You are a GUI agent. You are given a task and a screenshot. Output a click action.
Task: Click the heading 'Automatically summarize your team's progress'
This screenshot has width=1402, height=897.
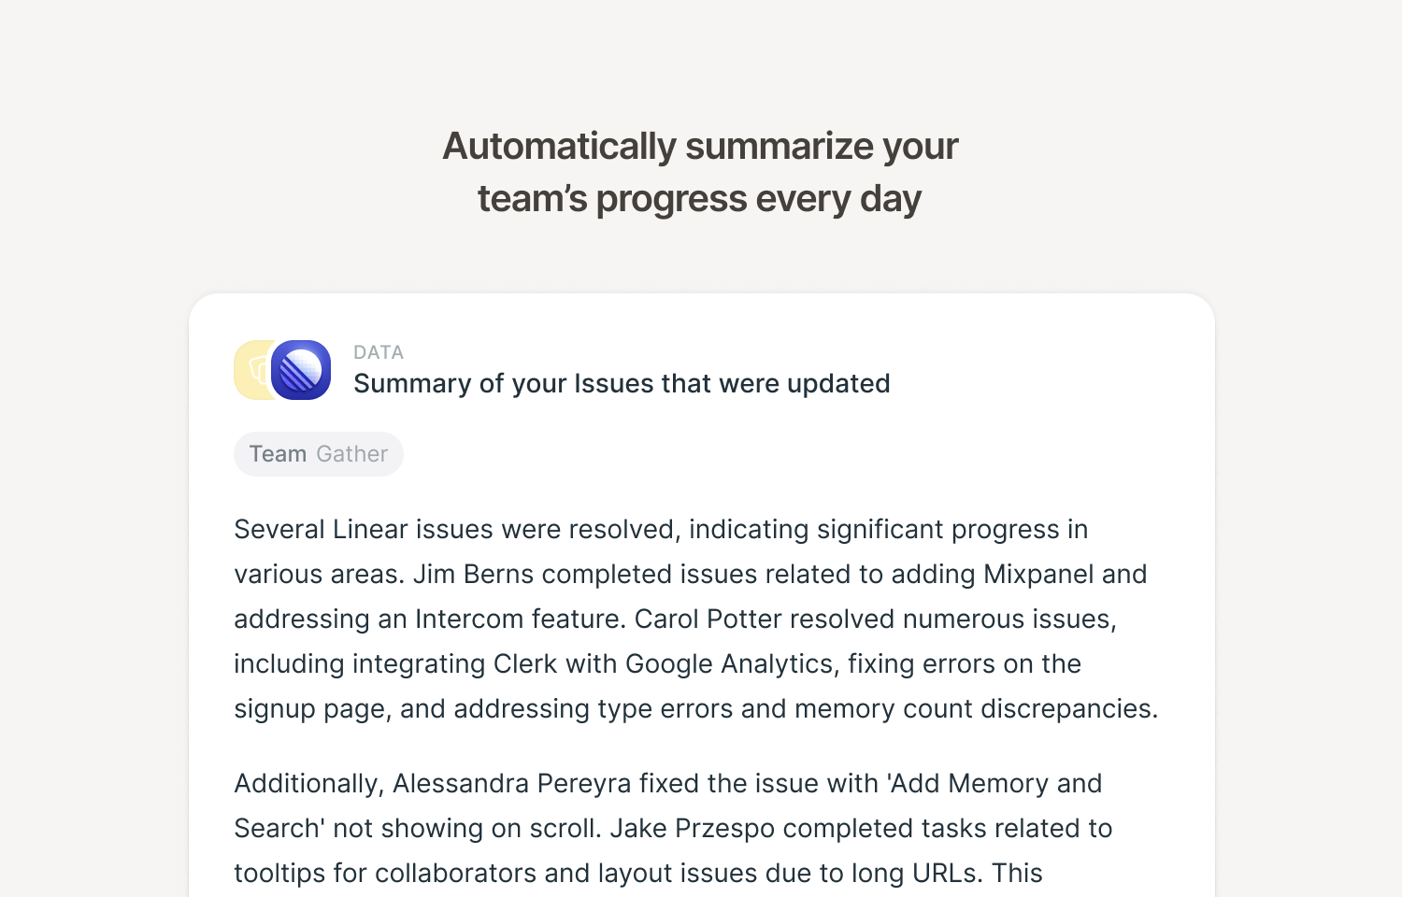700,172
